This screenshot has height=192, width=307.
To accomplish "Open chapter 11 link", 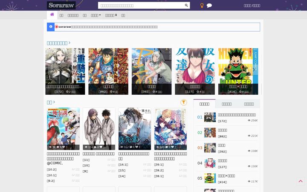I will click(x=86, y=160).
